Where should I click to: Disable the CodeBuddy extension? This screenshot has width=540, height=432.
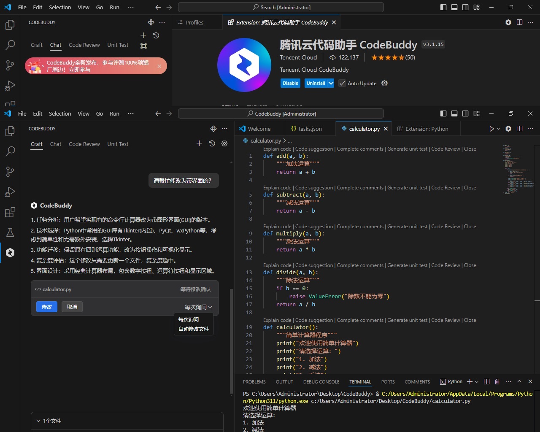[290, 83]
